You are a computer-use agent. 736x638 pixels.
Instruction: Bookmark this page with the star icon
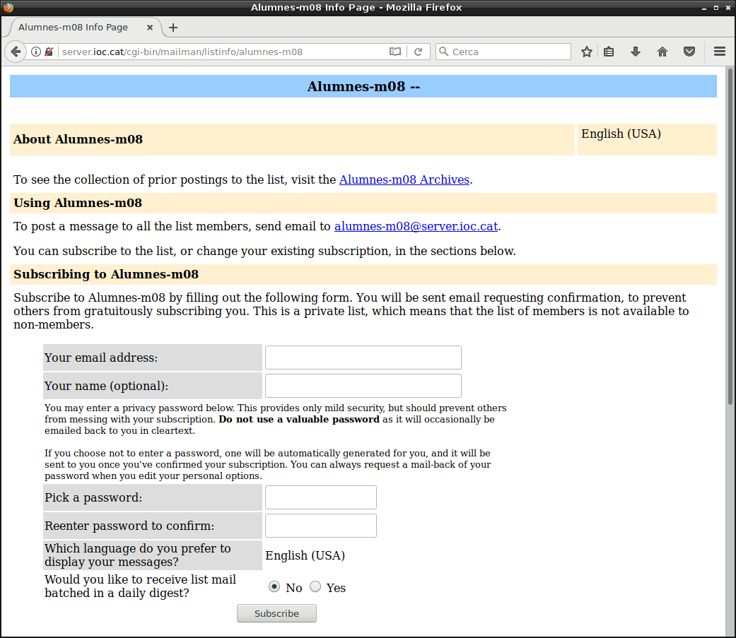(x=586, y=52)
